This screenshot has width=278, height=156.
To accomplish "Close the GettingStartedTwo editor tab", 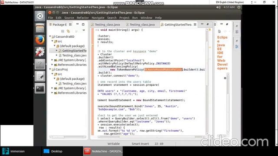I will tap(195, 25).
